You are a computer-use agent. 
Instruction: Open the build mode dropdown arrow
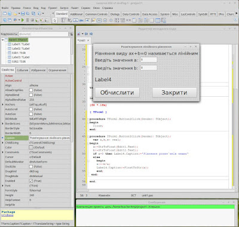[19, 20]
